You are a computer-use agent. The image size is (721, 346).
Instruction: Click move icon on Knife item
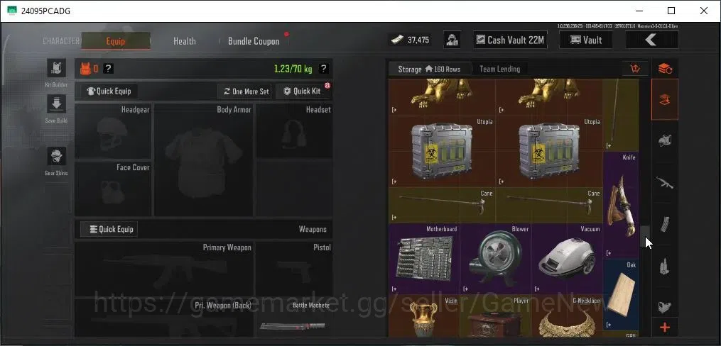click(609, 253)
